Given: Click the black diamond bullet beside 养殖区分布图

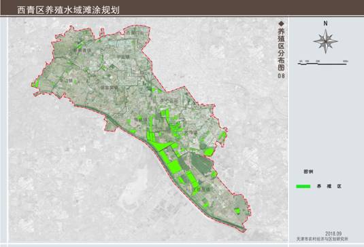Looking at the screenshot, I should 282,23.
